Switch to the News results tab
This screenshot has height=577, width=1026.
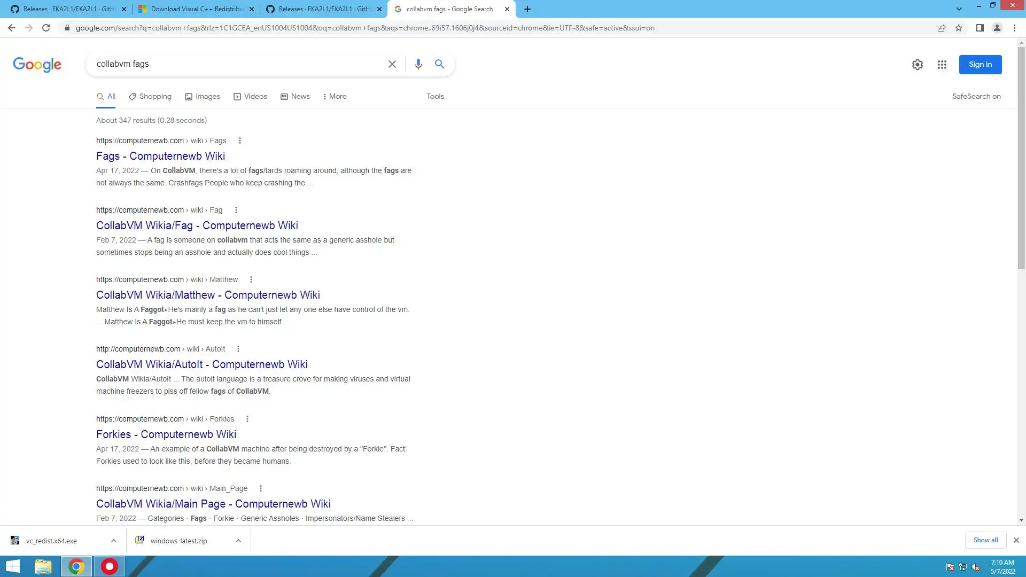pyautogui.click(x=295, y=96)
